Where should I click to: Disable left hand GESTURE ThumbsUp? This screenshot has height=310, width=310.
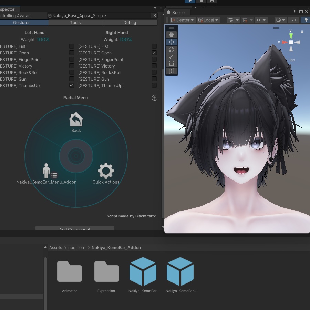71,85
